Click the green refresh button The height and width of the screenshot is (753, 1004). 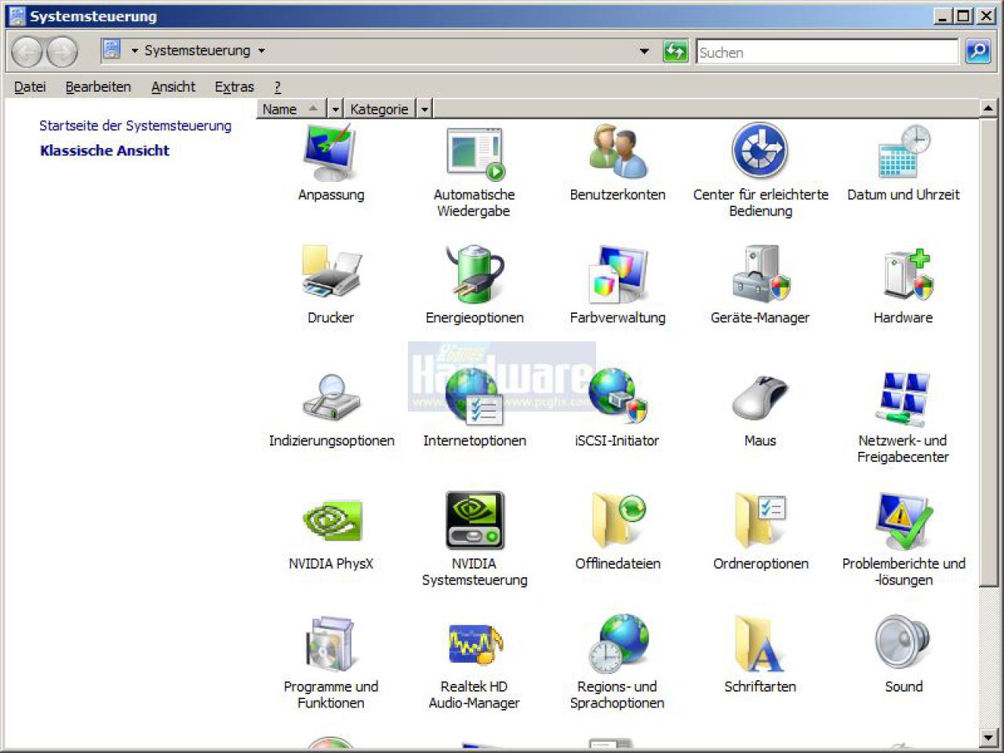tap(675, 52)
